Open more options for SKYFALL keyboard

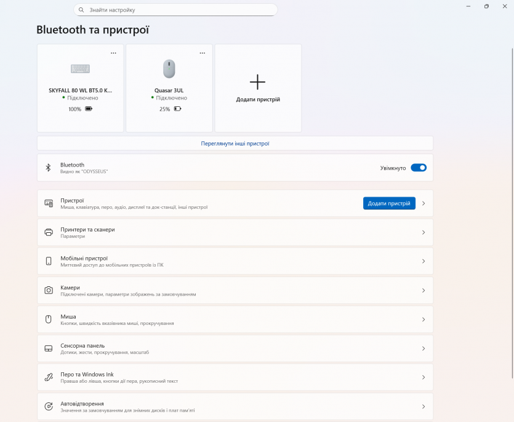pos(113,53)
